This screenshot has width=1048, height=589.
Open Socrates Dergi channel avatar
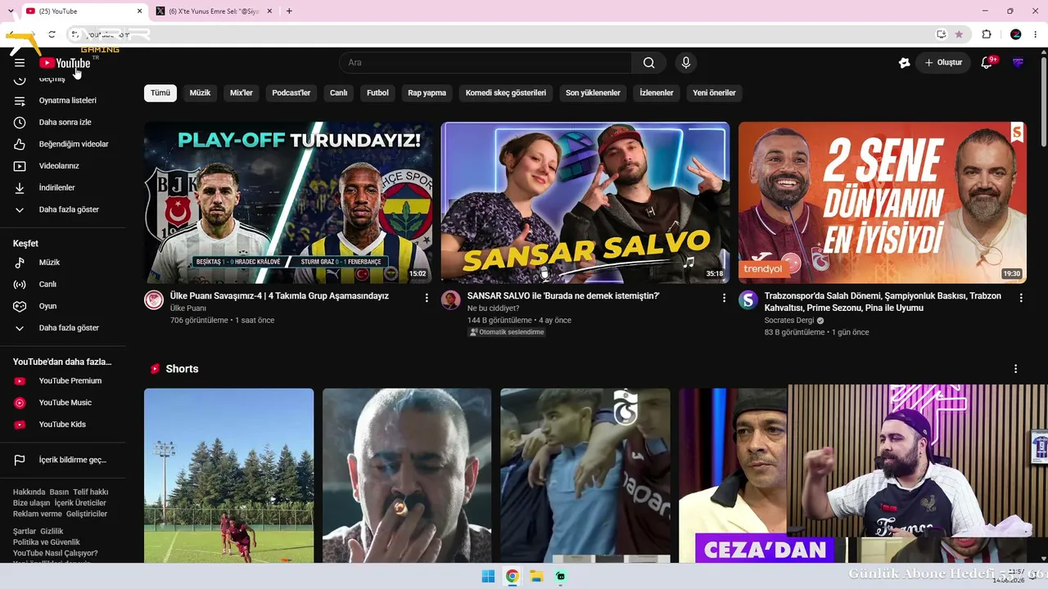[748, 300]
